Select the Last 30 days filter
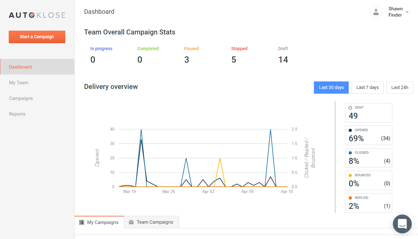Viewport: 418px width, 239px height. tap(331, 87)
